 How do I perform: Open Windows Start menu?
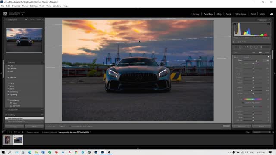[3, 152]
